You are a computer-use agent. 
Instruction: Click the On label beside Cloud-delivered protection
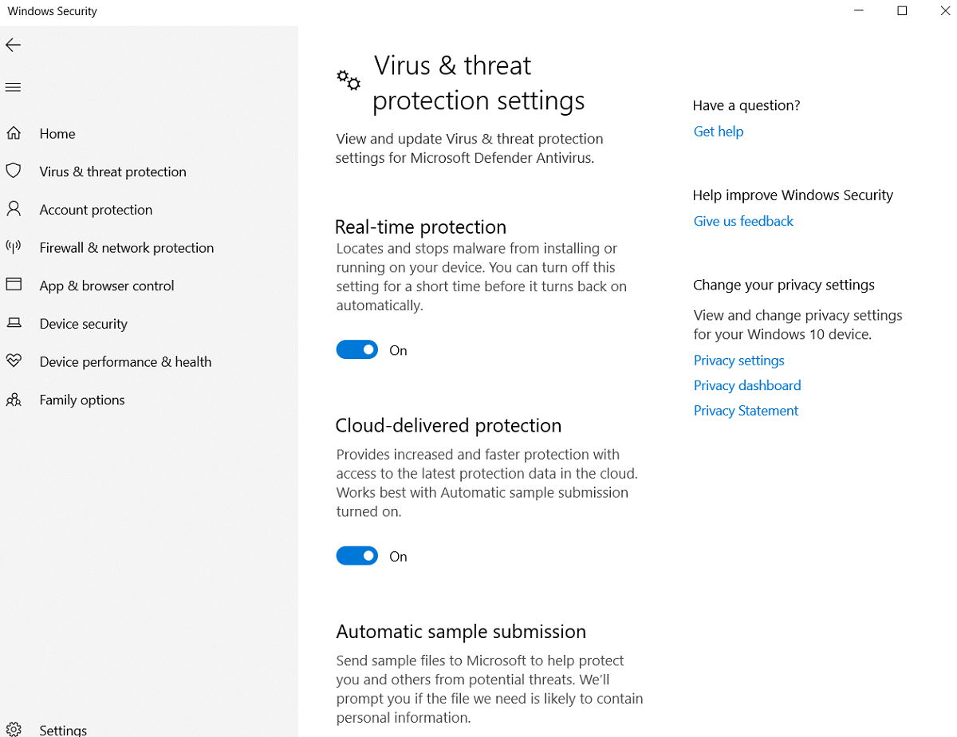(398, 556)
